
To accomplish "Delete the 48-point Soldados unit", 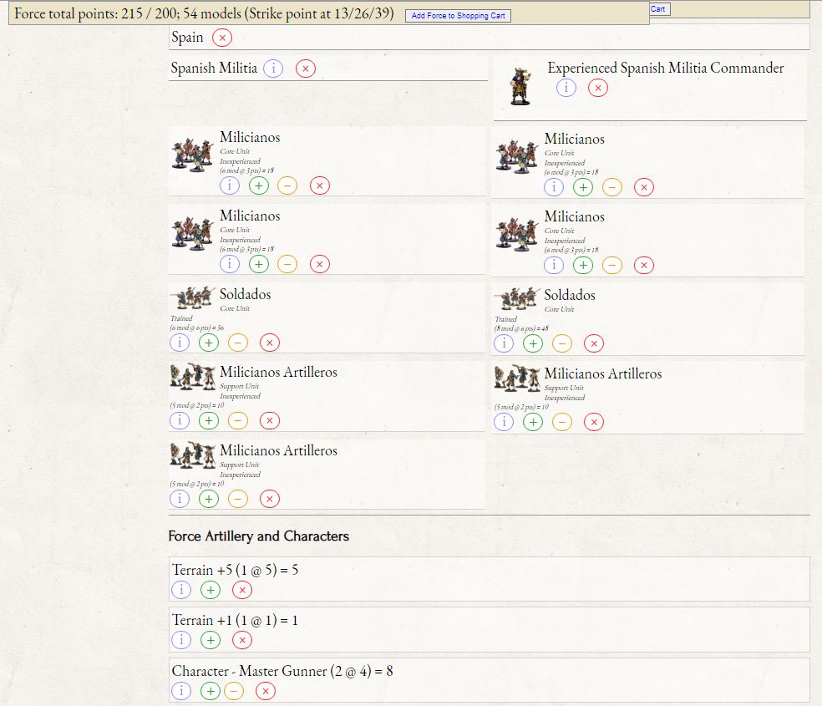I will pos(594,343).
